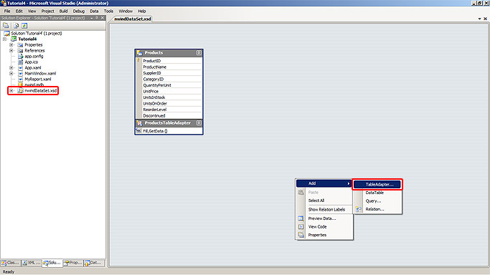Collapse the ProductsTableAdapter section chevron
This screenshot has width=490, height=275.
point(199,123)
